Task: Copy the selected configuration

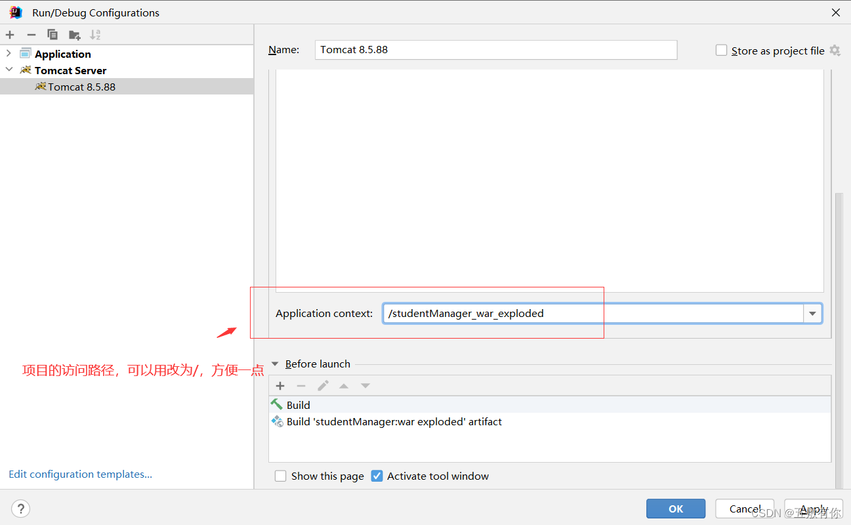Action: (x=52, y=35)
